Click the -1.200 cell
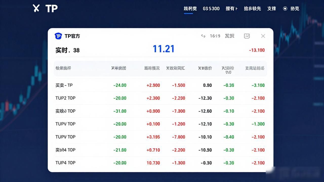 point(178,124)
